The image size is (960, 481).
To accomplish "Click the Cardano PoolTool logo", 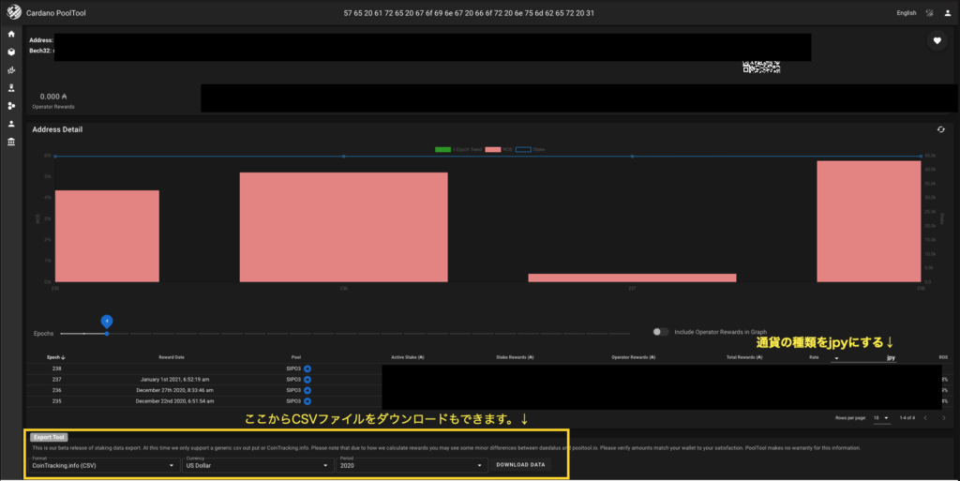I will 11,13.
